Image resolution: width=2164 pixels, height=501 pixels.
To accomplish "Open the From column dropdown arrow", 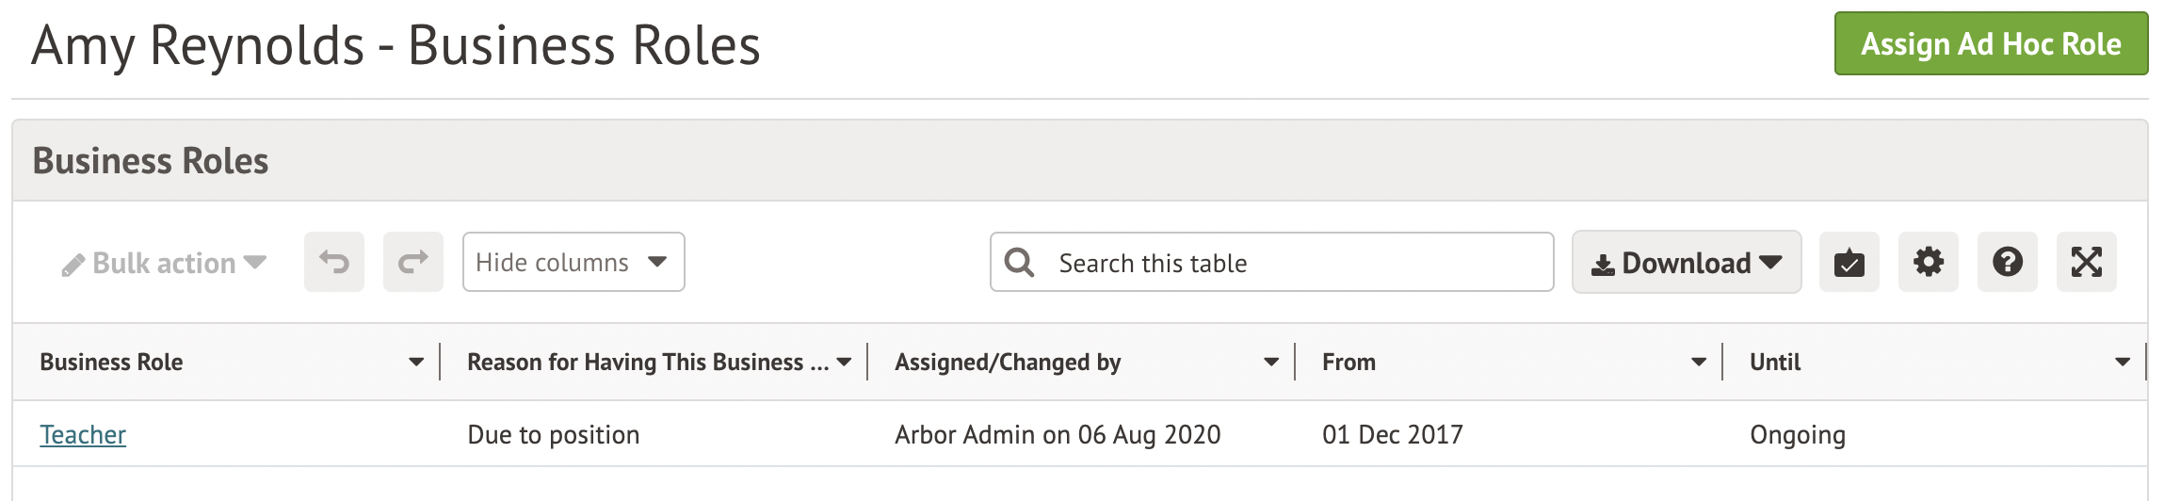I will coord(1698,363).
